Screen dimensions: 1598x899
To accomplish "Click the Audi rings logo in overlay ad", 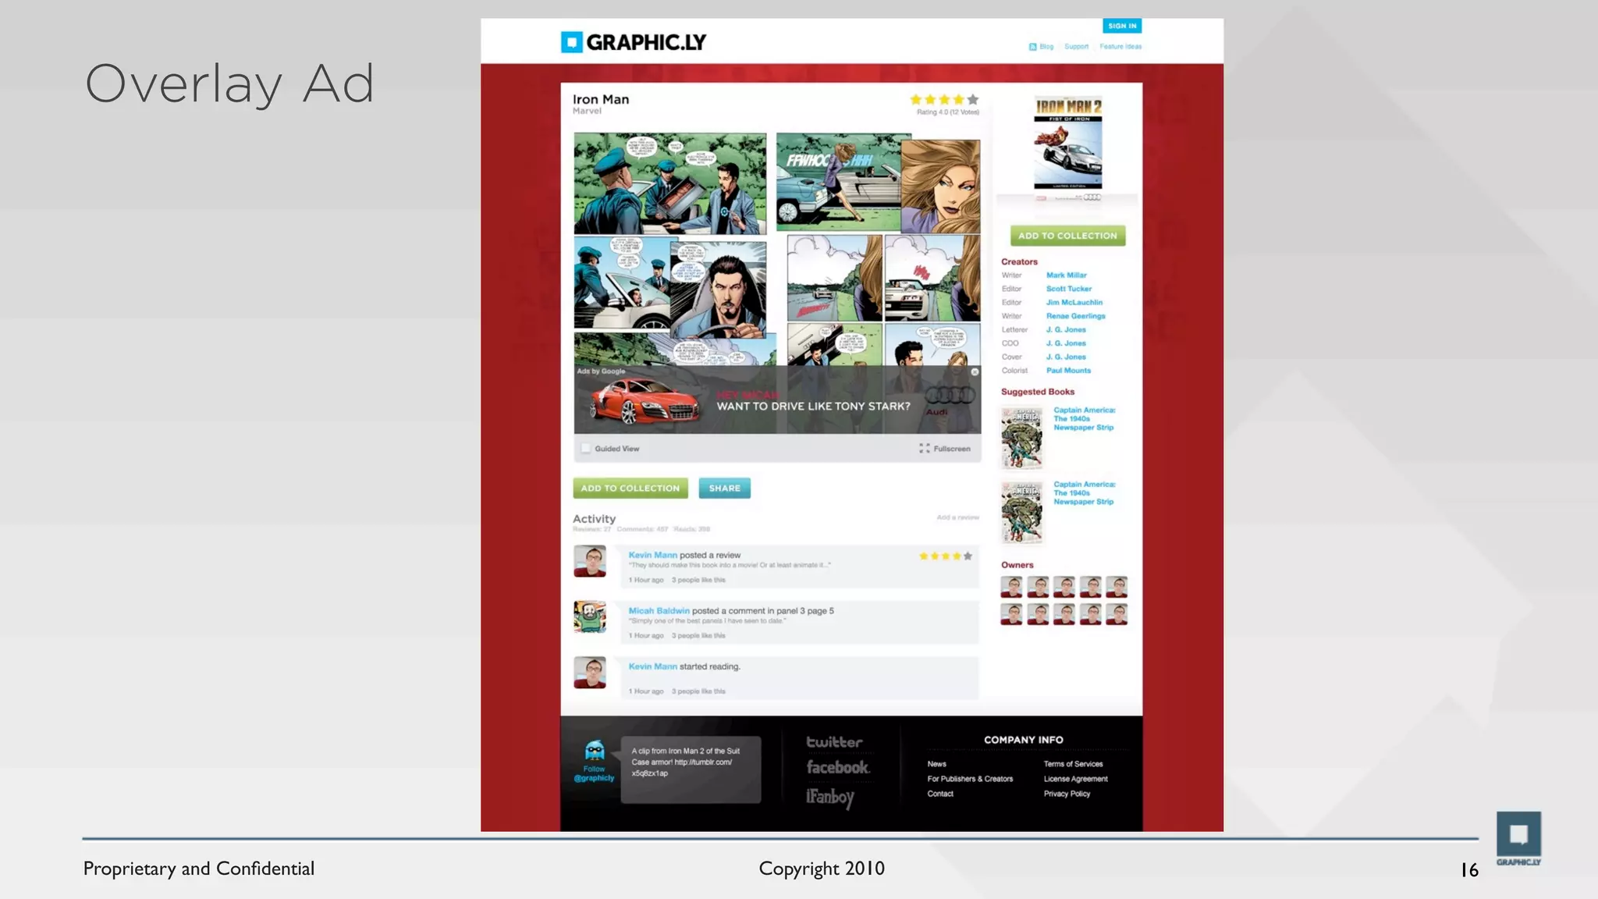I will coord(949,396).
